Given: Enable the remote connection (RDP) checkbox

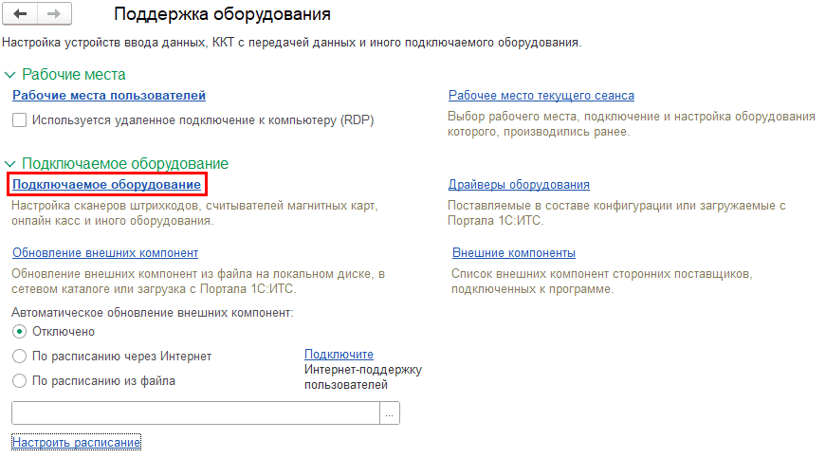Looking at the screenshot, I should [19, 120].
